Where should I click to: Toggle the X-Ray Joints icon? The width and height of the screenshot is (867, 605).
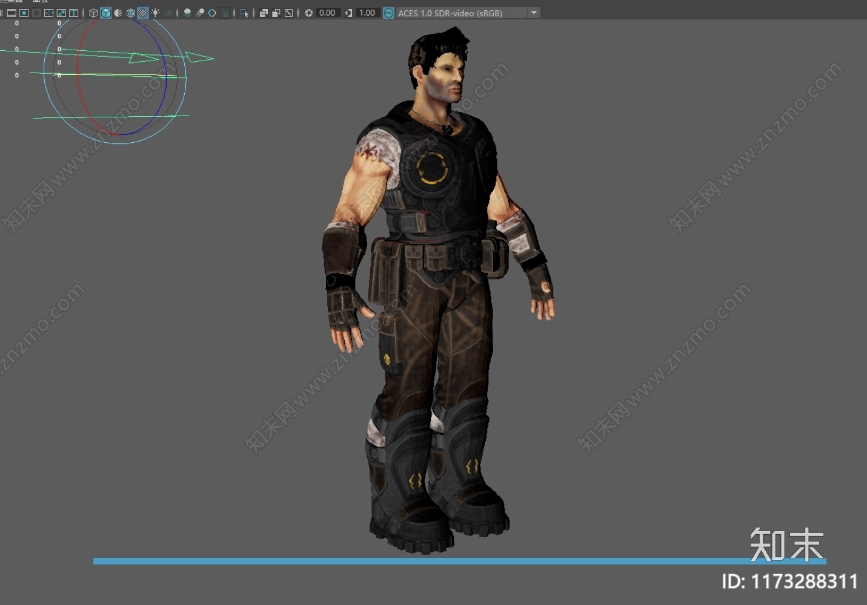[x=289, y=13]
